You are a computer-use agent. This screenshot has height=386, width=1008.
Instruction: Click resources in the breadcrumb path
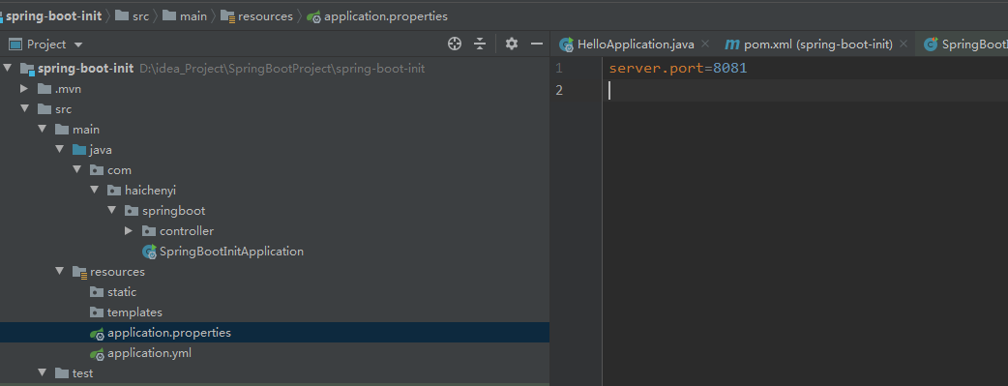pyautogui.click(x=265, y=16)
